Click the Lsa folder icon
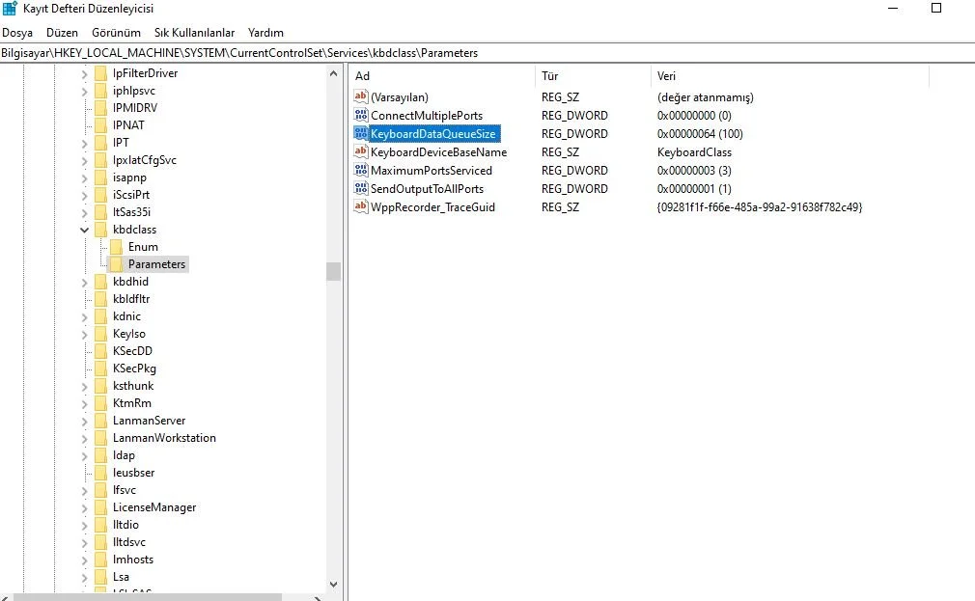The height and width of the screenshot is (601, 975). 100,577
